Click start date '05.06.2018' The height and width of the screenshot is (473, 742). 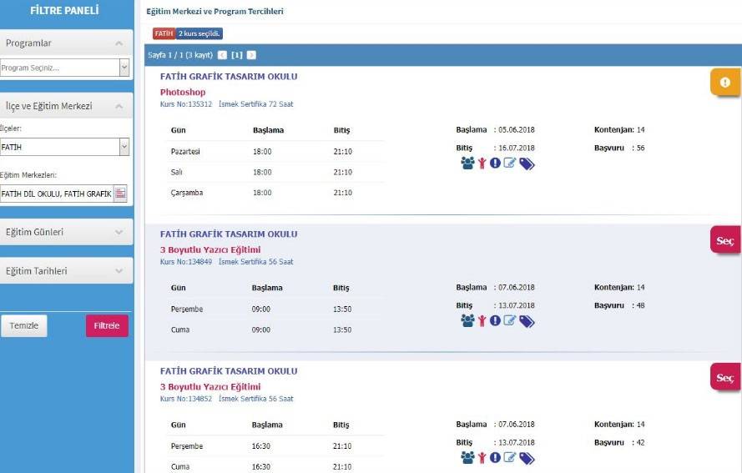click(x=517, y=129)
